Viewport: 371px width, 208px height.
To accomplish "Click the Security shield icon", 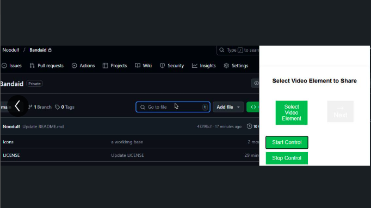I will (162, 66).
